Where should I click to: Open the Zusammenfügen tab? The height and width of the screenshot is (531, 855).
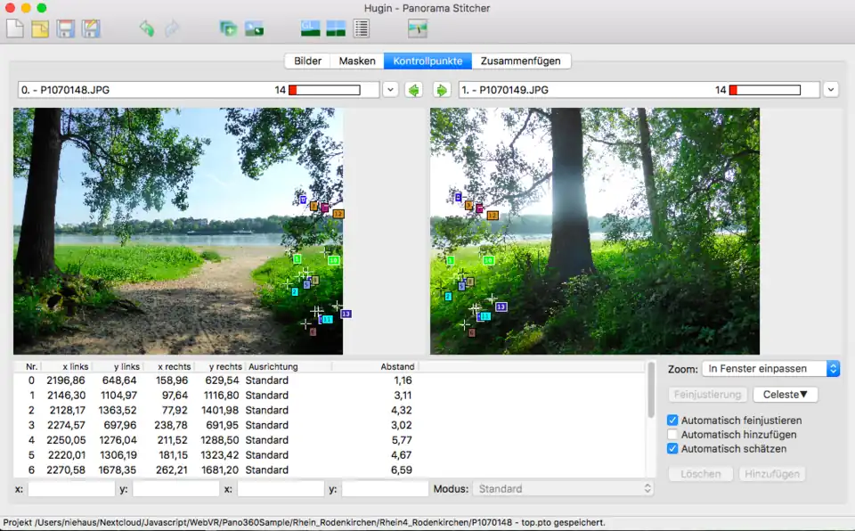tap(520, 61)
